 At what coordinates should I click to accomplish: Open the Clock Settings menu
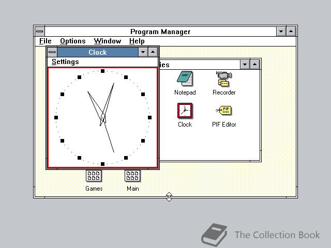pyautogui.click(x=65, y=62)
